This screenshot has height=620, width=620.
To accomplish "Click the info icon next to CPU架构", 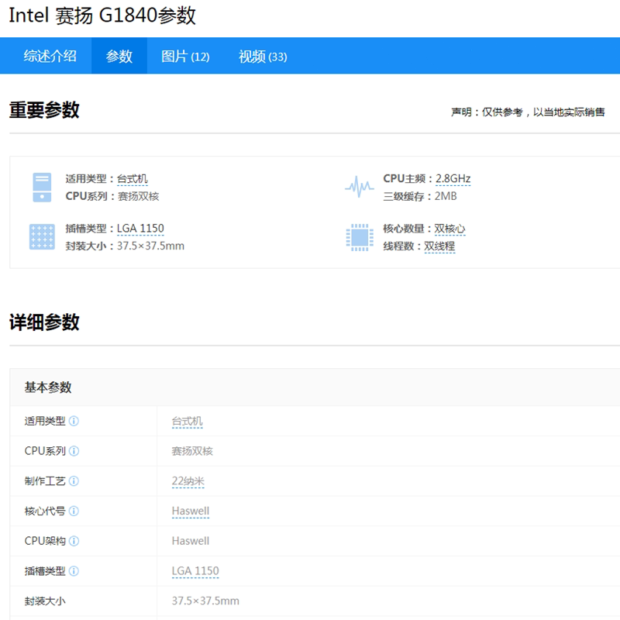I will [74, 541].
